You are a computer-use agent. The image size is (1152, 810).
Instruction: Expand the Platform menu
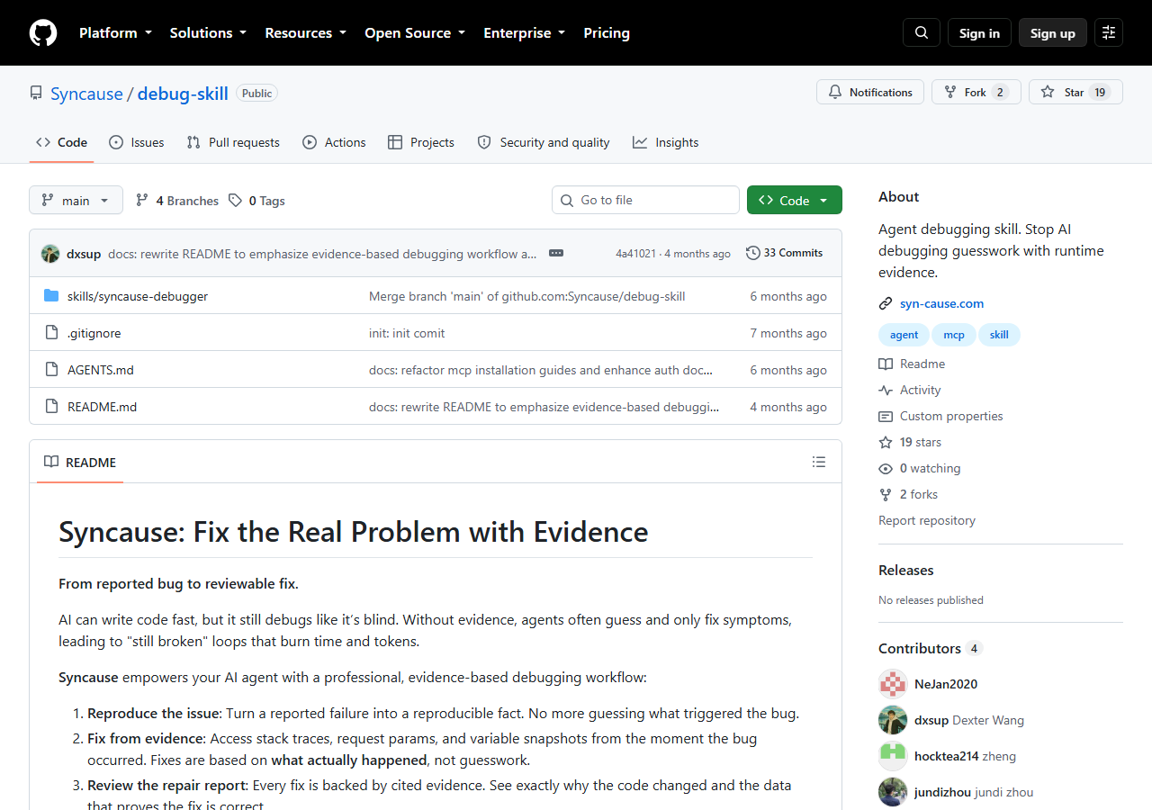pos(115,33)
